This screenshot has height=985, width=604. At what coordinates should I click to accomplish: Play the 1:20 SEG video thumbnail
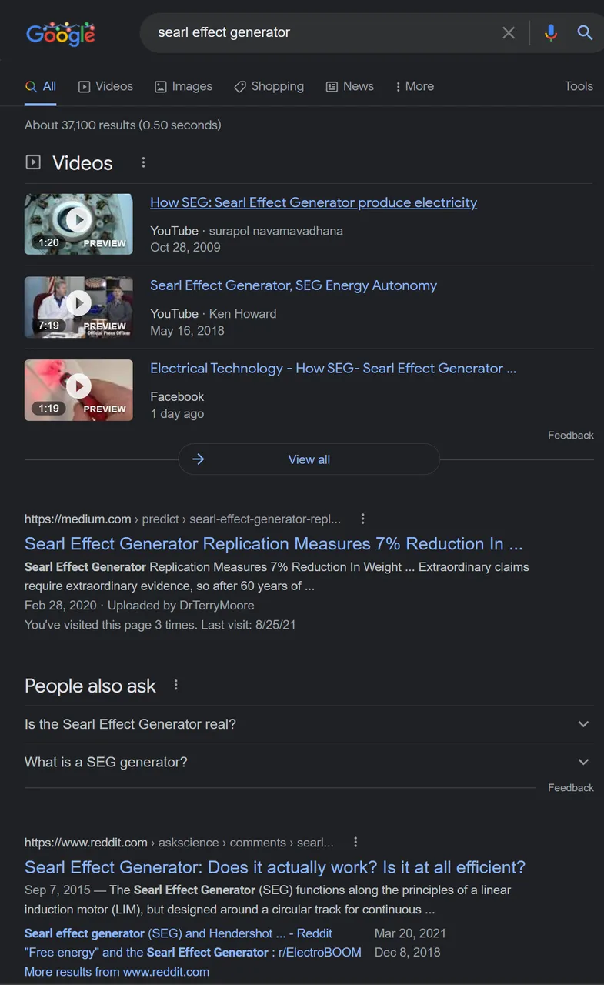pos(78,224)
